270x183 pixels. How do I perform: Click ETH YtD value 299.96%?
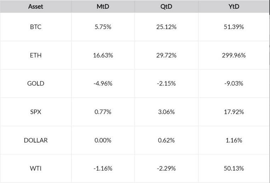[234, 55]
